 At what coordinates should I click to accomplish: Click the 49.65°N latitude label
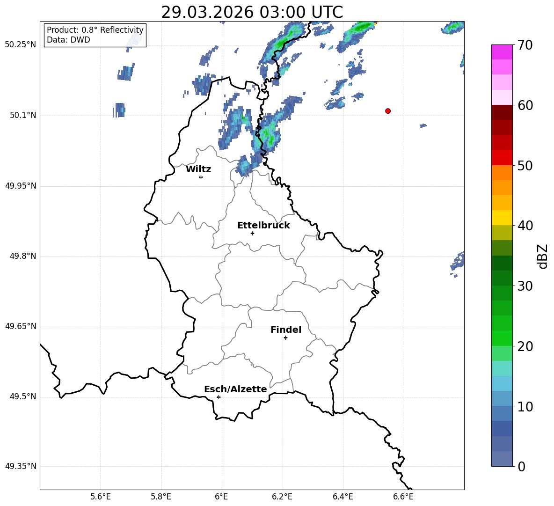tap(21, 326)
